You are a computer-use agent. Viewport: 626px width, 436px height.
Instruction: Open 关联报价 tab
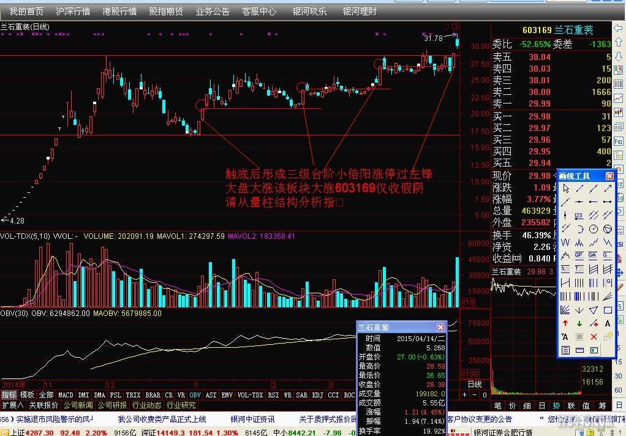44,405
